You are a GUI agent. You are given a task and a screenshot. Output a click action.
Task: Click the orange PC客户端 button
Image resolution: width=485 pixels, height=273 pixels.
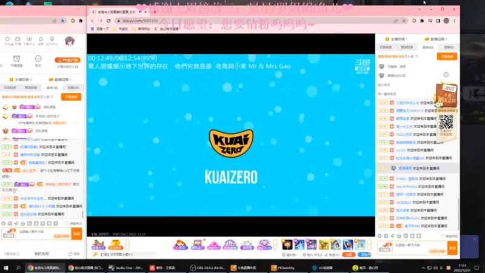coord(67,60)
